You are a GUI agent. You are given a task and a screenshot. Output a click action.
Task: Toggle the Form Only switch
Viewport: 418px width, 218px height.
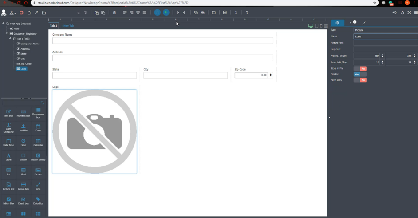[x=360, y=80]
